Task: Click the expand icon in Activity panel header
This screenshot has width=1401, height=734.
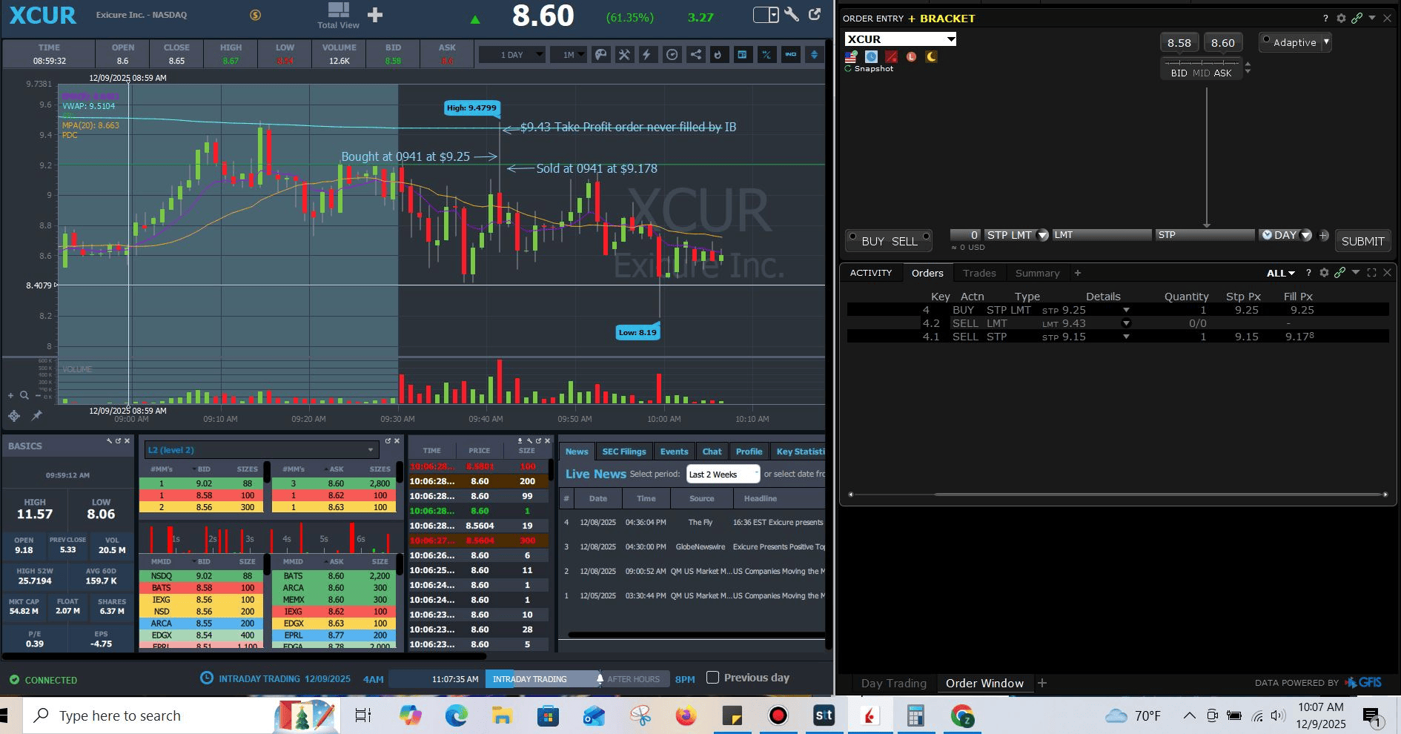Action: tap(1371, 273)
